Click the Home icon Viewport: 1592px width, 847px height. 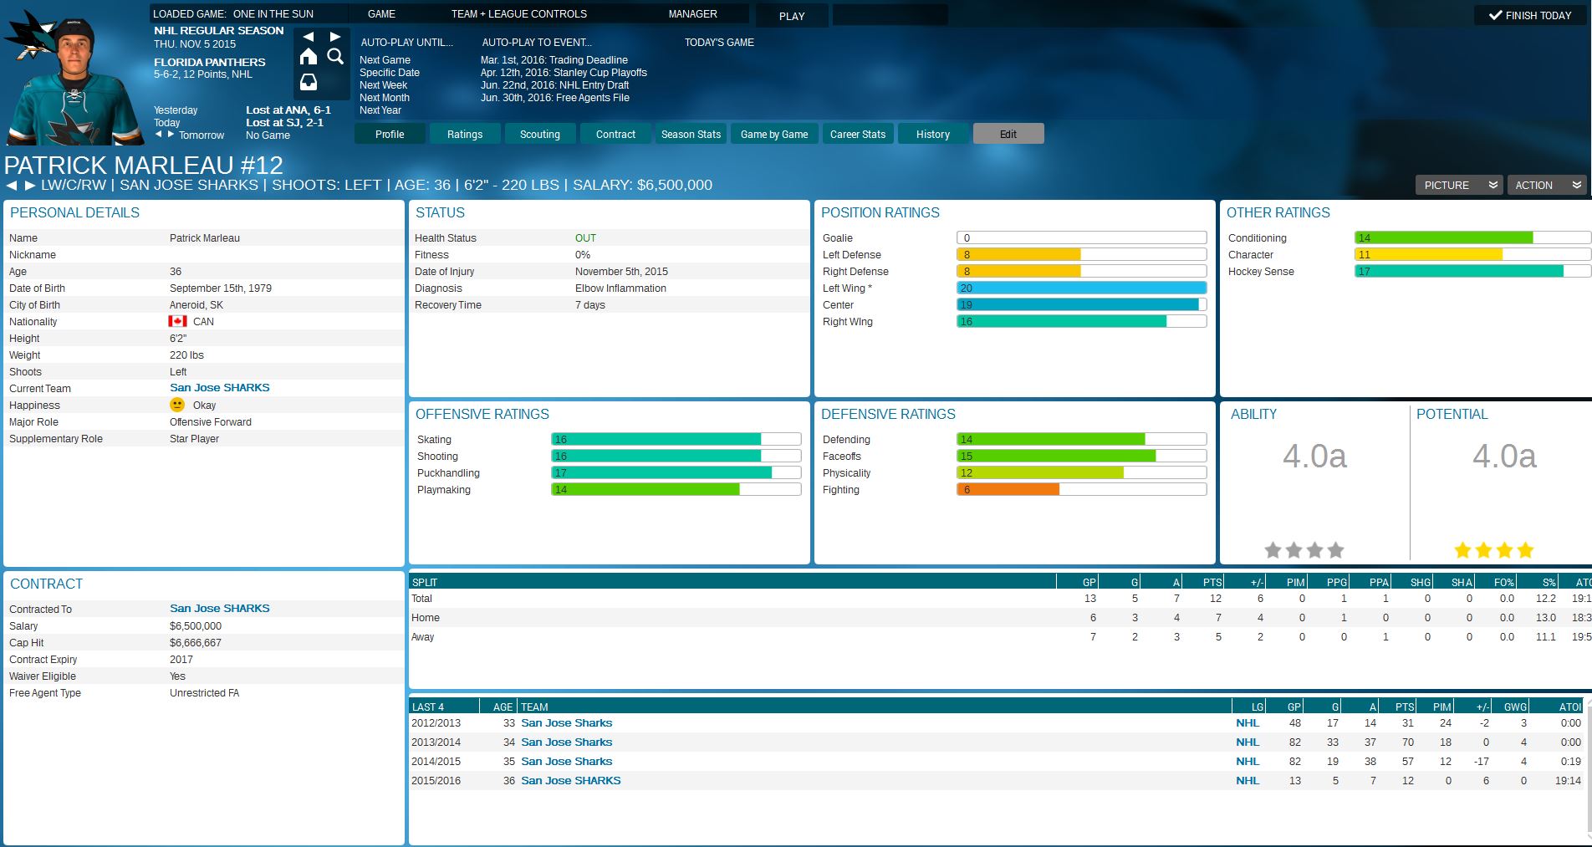pos(309,56)
